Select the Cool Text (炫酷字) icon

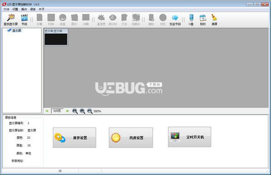(136, 18)
